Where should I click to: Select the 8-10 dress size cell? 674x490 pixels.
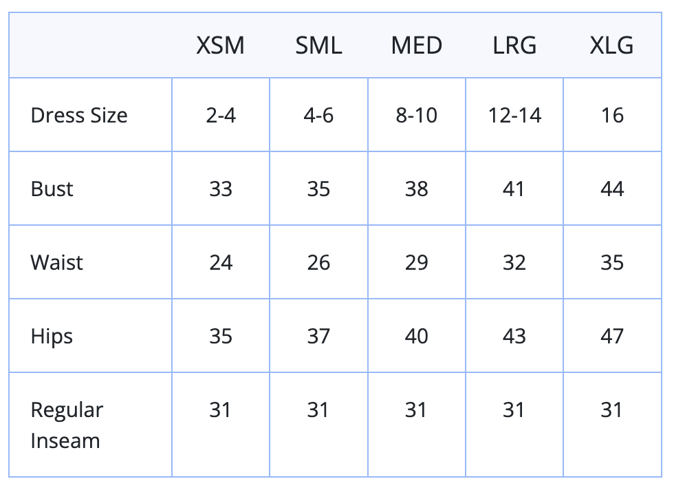[417, 116]
